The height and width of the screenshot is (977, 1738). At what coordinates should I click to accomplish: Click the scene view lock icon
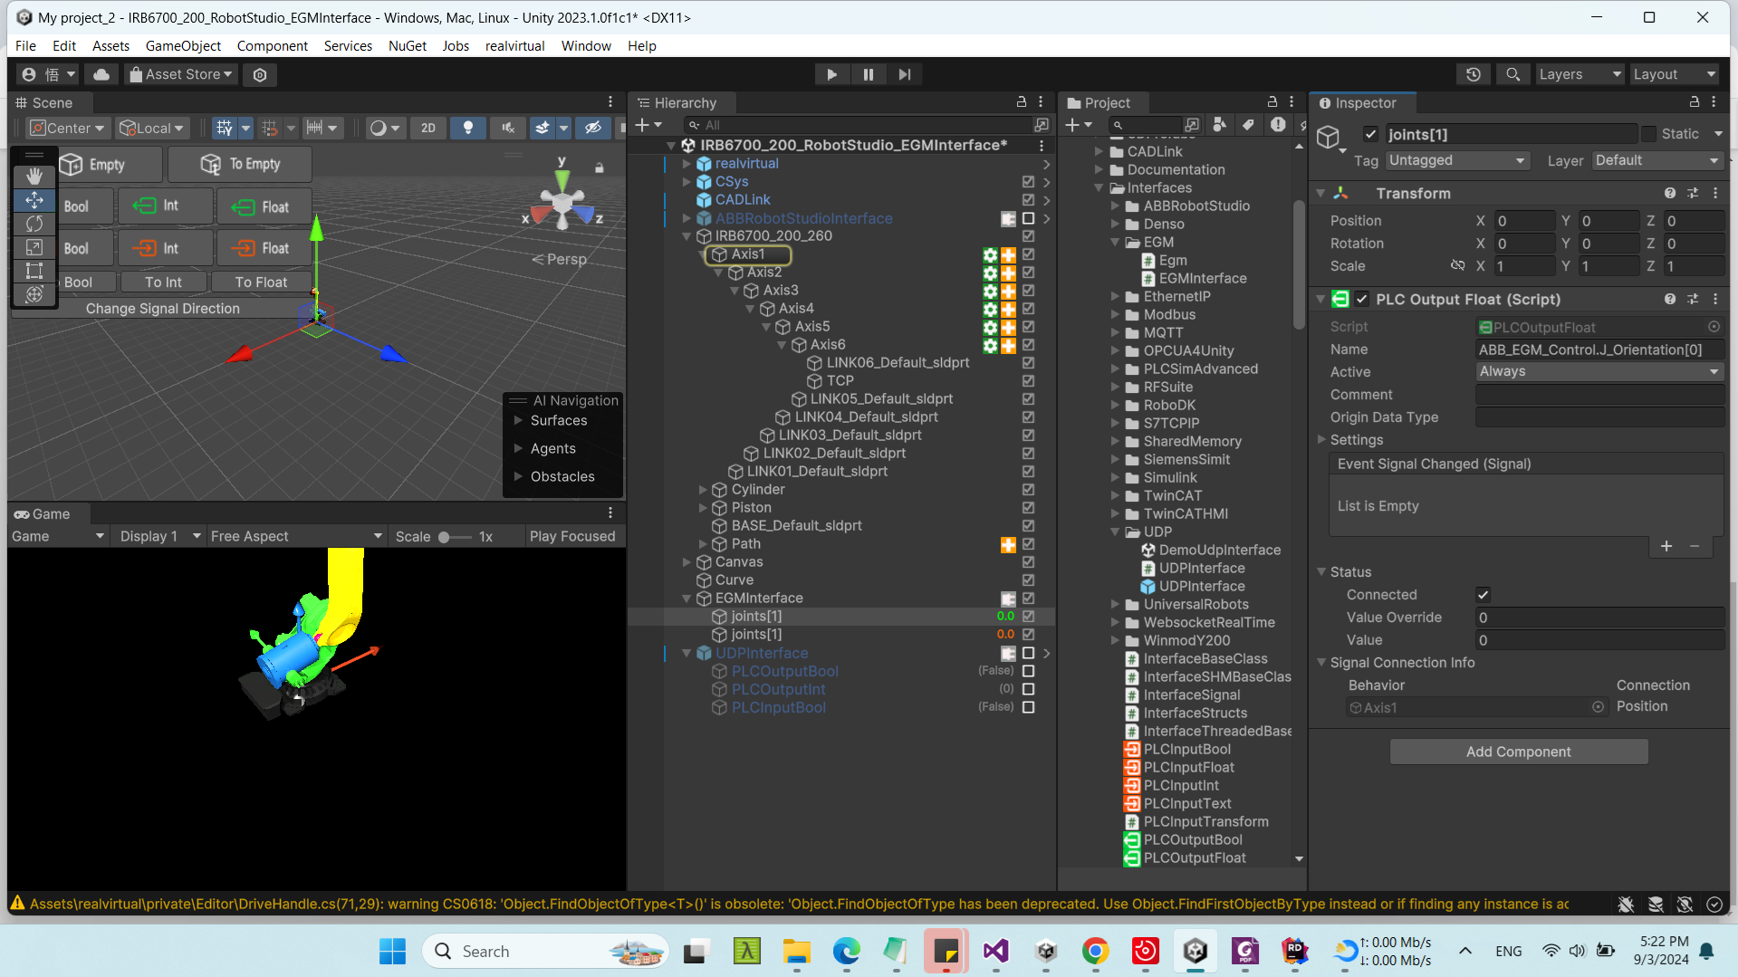[599, 168]
